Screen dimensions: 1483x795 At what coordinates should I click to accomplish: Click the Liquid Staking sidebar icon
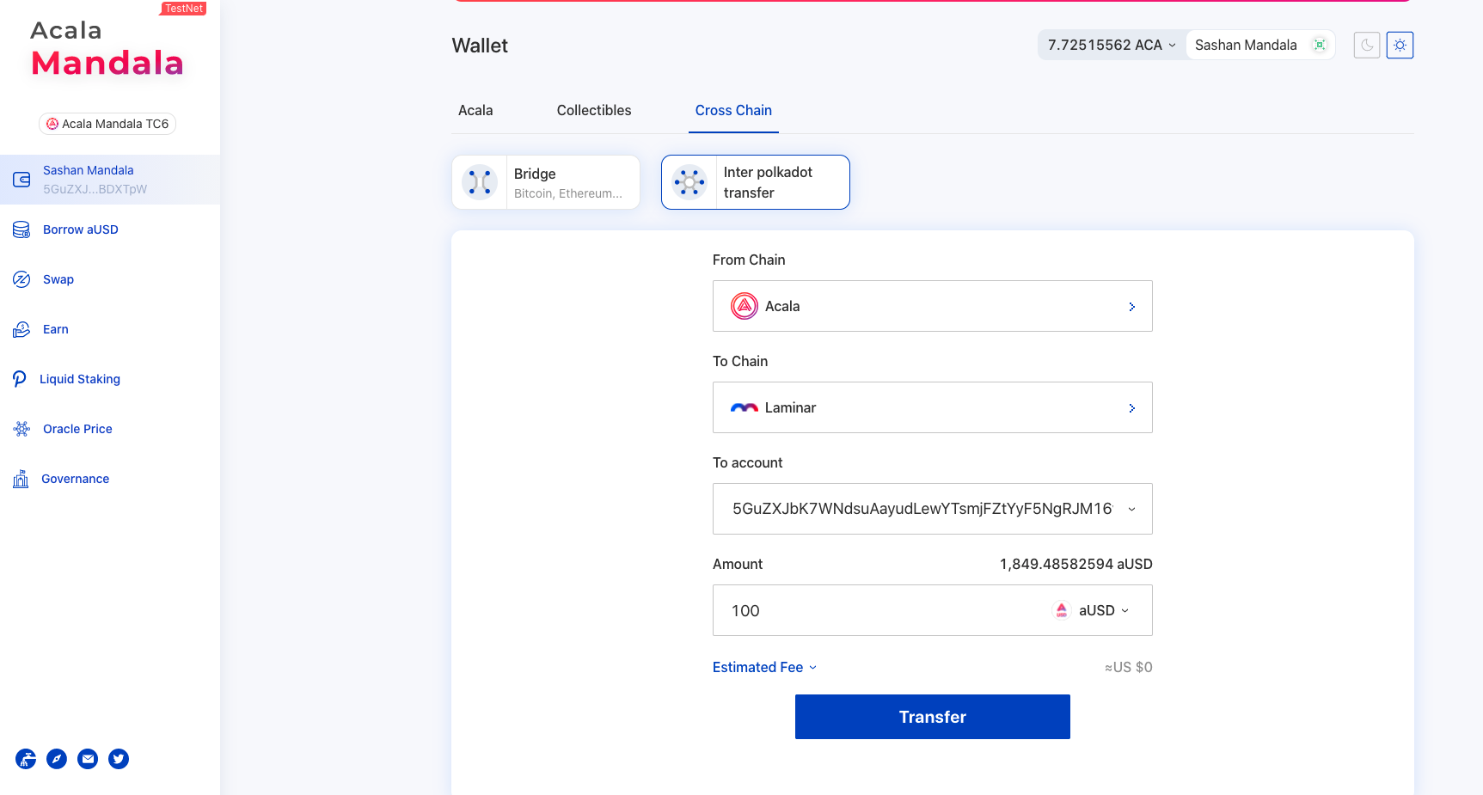tap(20, 379)
